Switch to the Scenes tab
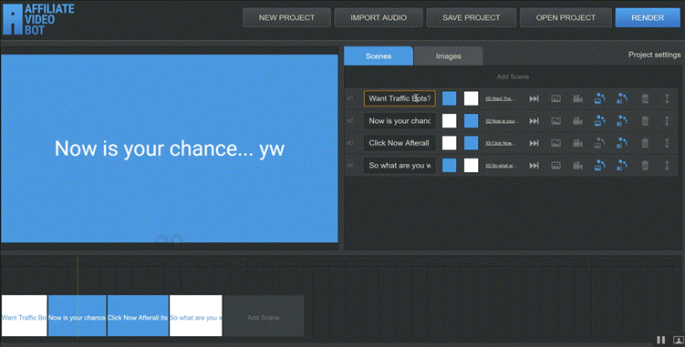This screenshot has height=347, width=685. [379, 56]
